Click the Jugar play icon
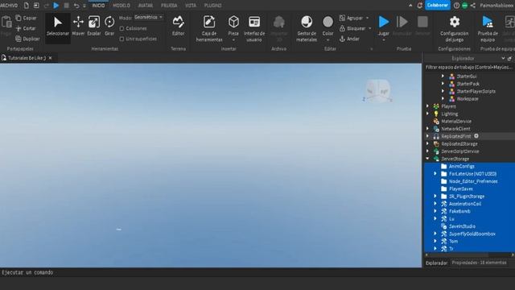515x290 pixels. point(384,22)
